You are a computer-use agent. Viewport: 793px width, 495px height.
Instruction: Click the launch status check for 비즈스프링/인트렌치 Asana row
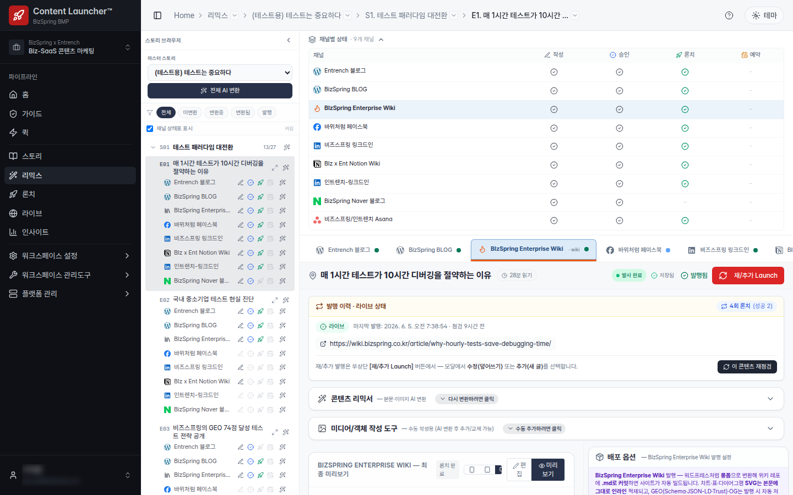point(685,221)
